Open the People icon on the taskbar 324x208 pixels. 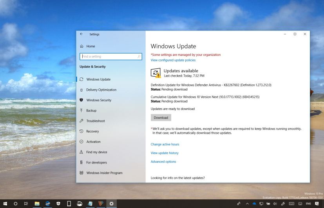click(239, 204)
